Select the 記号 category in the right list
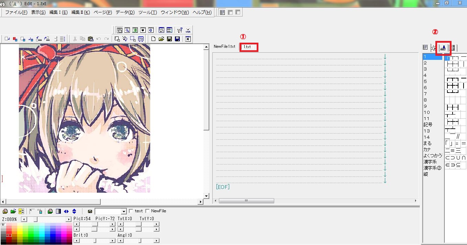The image size is (467, 245). (x=428, y=125)
